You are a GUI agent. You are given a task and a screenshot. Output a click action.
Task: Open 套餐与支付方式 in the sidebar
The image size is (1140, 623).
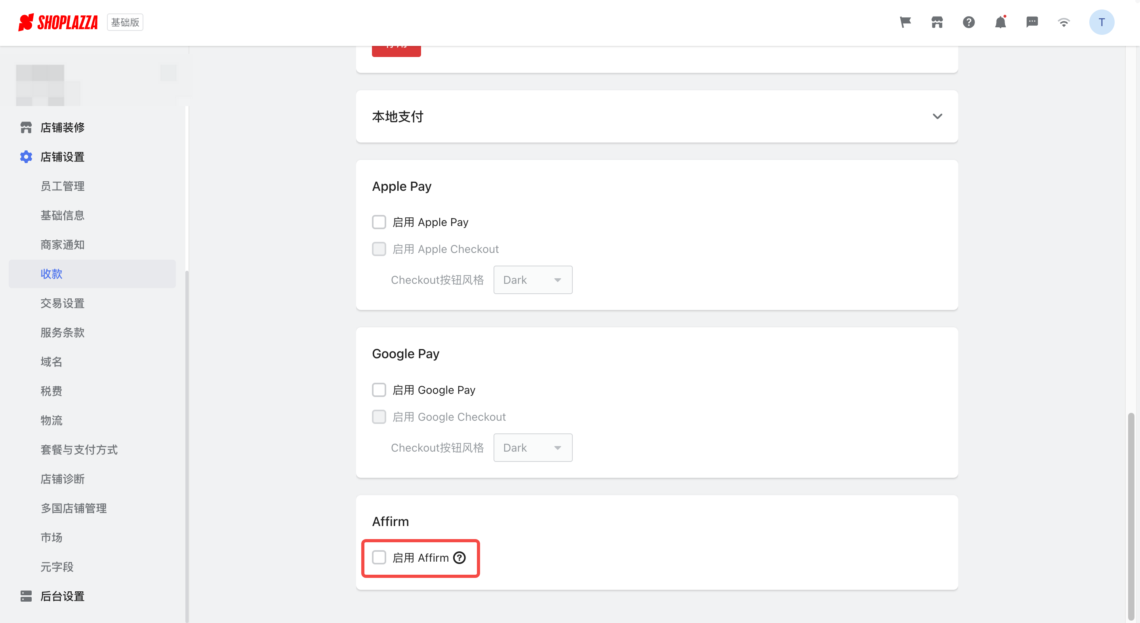click(x=79, y=450)
